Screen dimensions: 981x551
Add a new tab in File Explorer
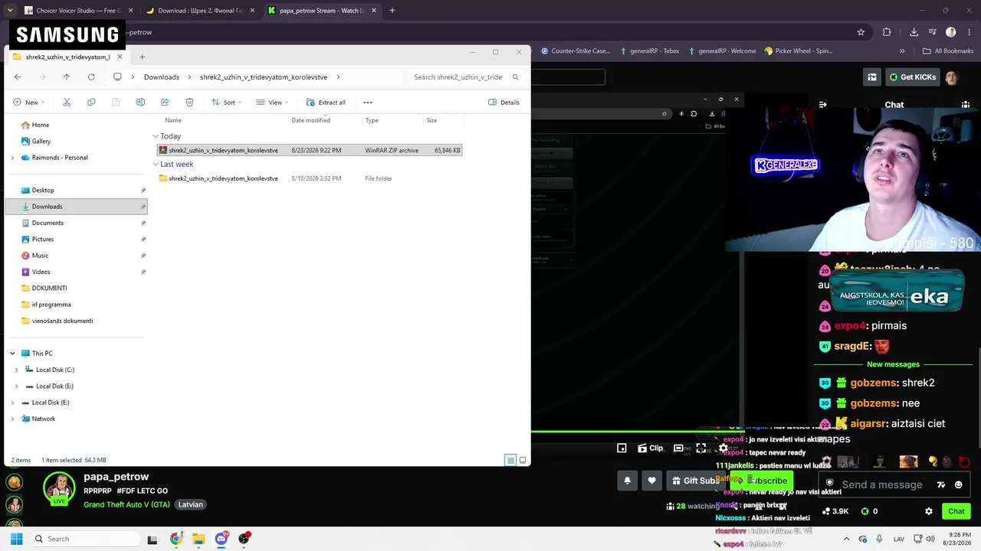142,57
